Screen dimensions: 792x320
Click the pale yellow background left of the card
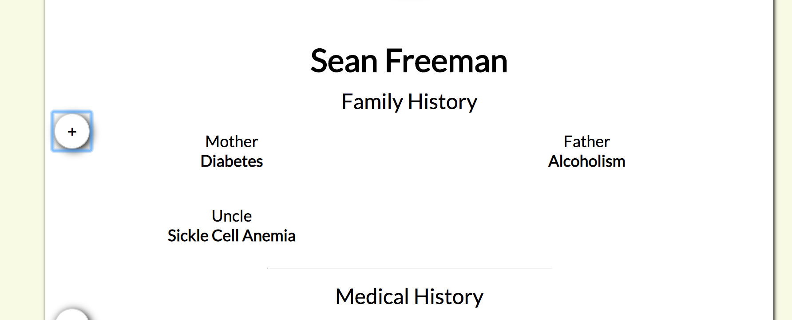[x=22, y=160]
